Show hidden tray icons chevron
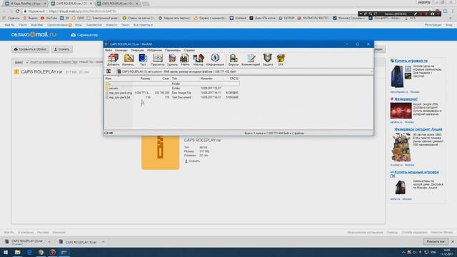This screenshot has height=257, width=457. (x=403, y=252)
